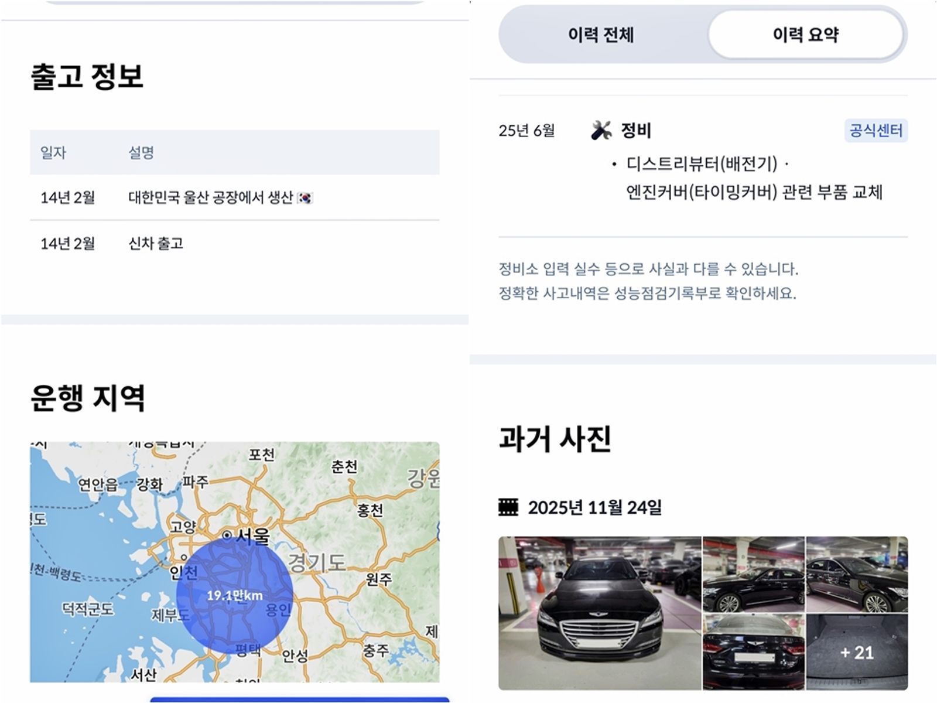Click the film strip icon by 2025년 11월 24일
Viewport: 937px width, 703px height.
point(508,507)
